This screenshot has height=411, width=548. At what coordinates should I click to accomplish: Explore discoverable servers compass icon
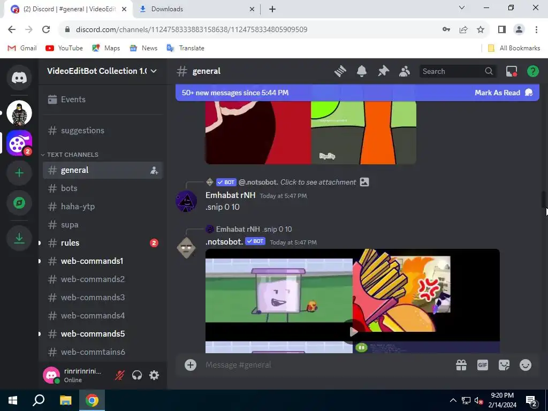pyautogui.click(x=19, y=203)
